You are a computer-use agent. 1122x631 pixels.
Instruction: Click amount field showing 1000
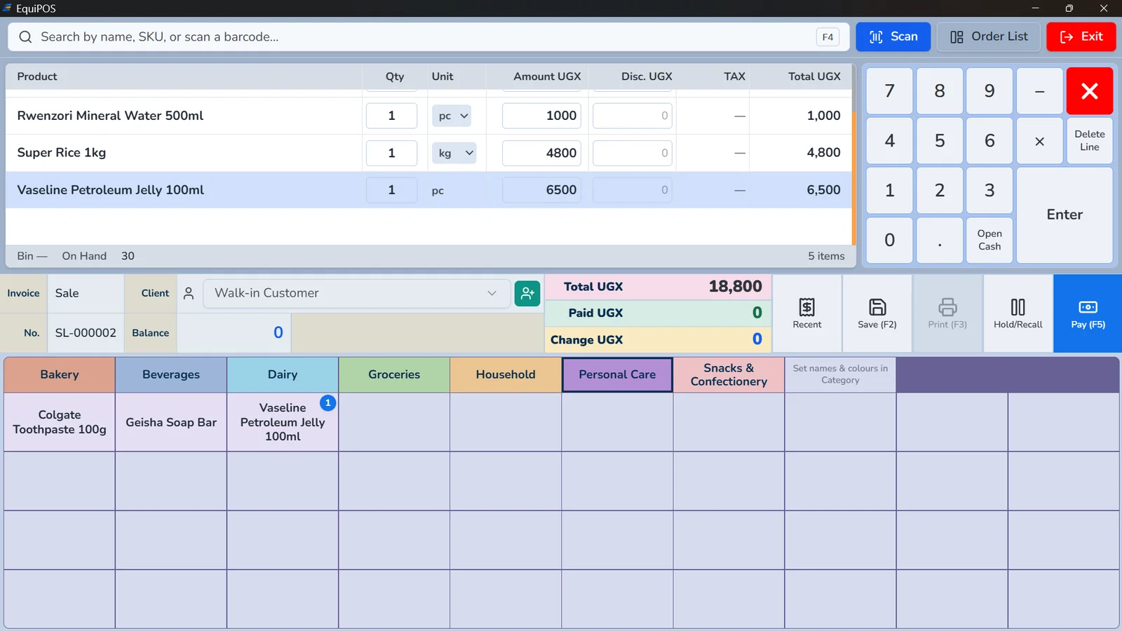[541, 116]
